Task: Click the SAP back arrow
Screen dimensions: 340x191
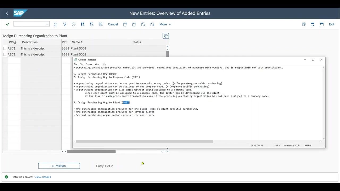Action: [7, 13]
